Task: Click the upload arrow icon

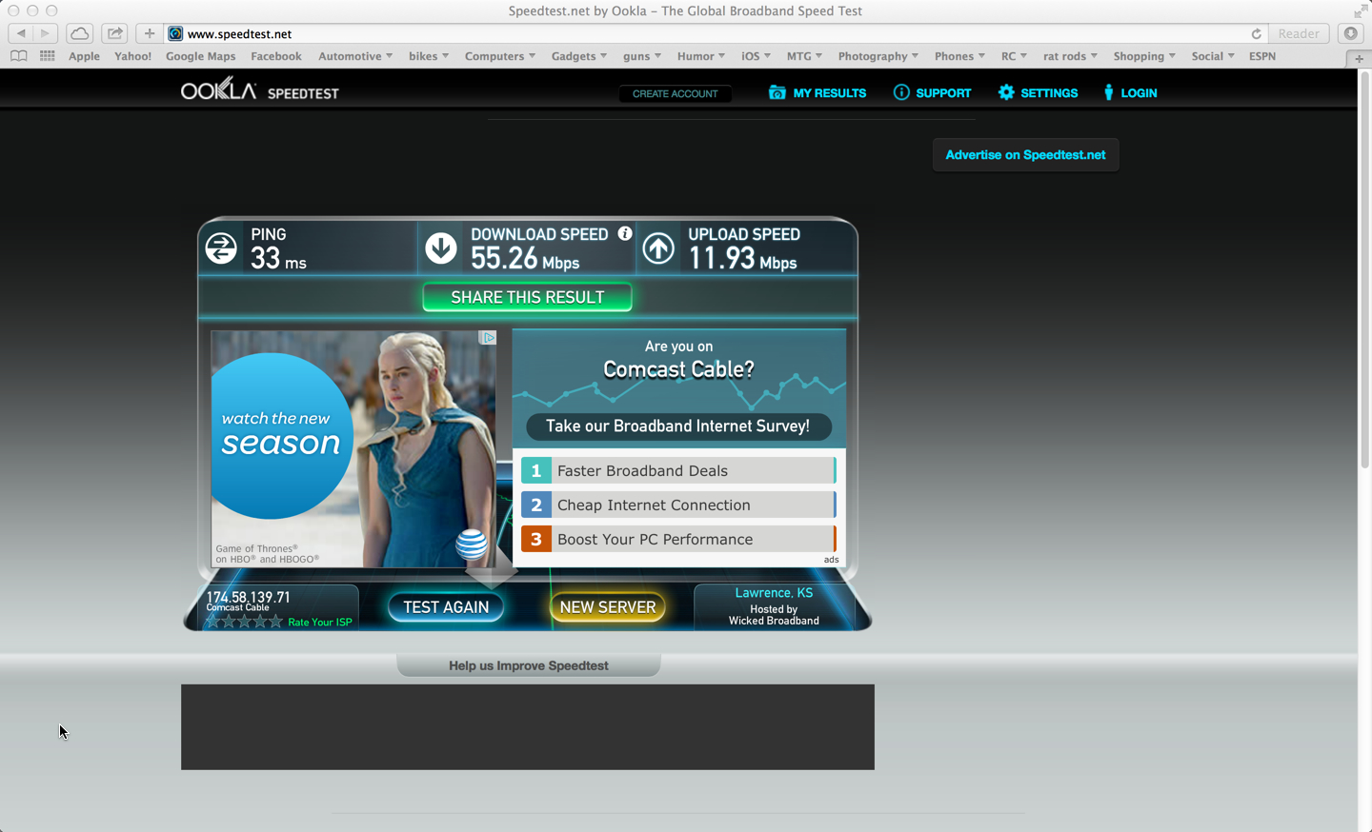Action: click(658, 248)
